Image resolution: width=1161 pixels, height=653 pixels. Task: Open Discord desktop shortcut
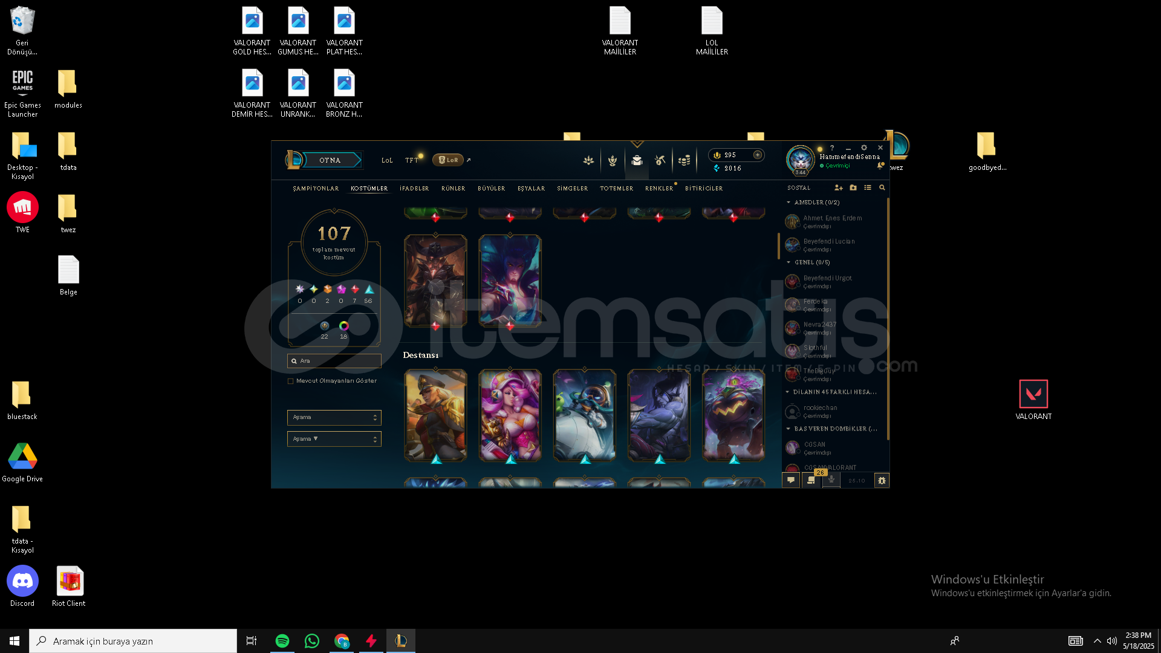(x=22, y=586)
